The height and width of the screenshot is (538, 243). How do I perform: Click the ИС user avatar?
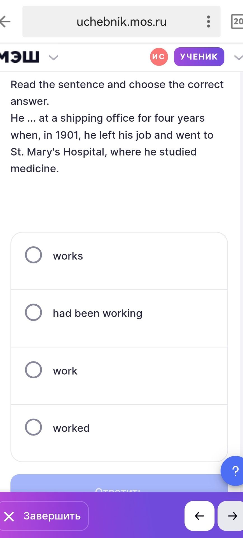pyautogui.click(x=159, y=57)
